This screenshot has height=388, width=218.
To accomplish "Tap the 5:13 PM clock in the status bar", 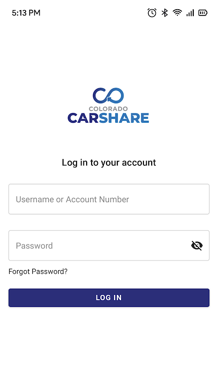I will coord(26,13).
